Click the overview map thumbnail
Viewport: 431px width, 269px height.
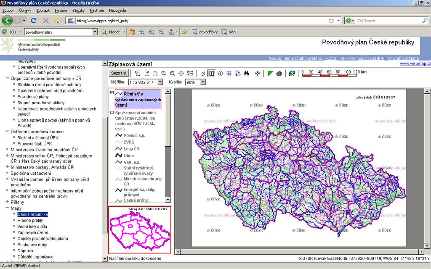click(140, 230)
